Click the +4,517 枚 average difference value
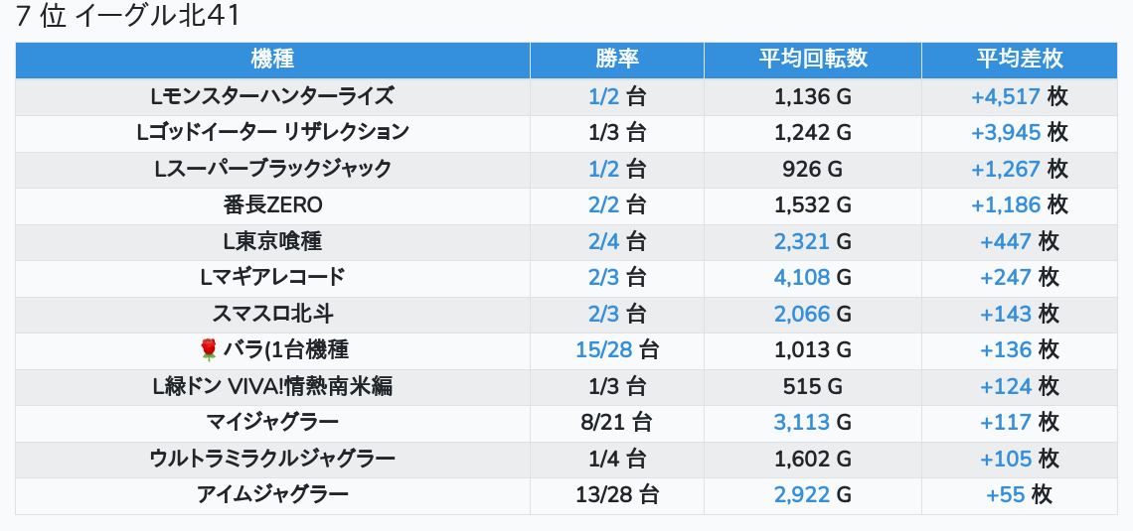 click(x=1020, y=96)
